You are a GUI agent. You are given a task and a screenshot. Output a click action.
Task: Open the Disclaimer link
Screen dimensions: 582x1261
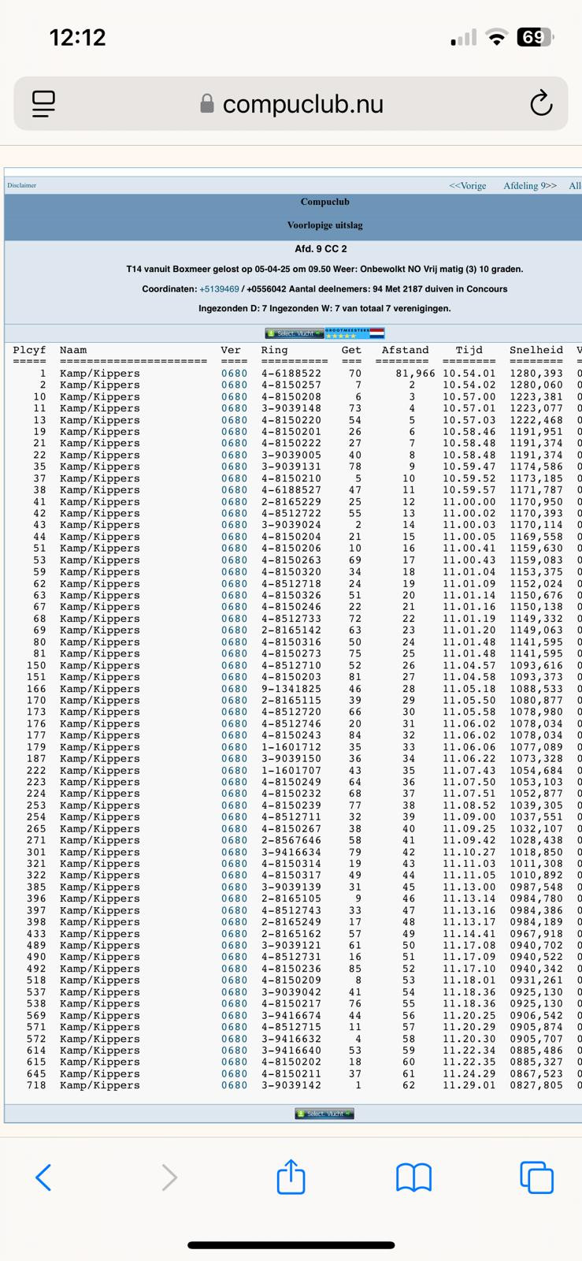(x=22, y=185)
